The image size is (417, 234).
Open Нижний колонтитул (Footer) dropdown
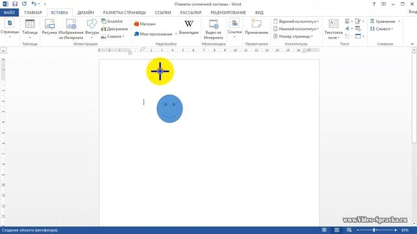[296, 29]
